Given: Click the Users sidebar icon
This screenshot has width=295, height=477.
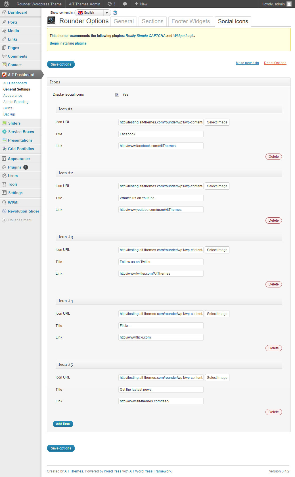Looking at the screenshot, I should pos(4,176).
